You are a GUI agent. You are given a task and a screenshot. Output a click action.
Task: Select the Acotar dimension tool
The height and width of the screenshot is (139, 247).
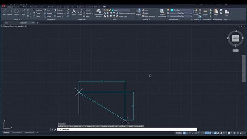80,12
